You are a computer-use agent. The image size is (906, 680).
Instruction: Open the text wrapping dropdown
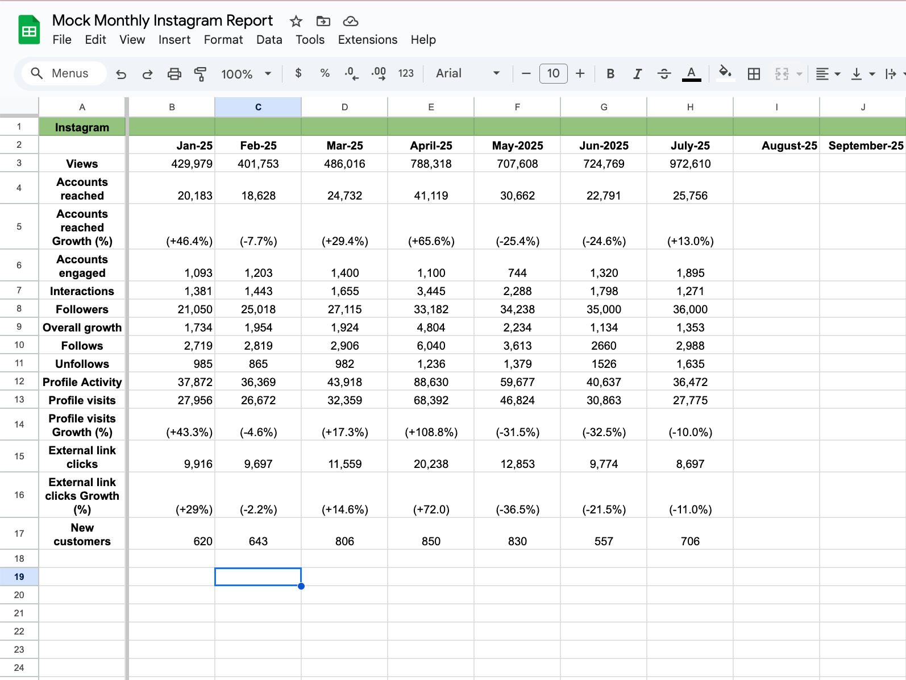pyautogui.click(x=894, y=74)
